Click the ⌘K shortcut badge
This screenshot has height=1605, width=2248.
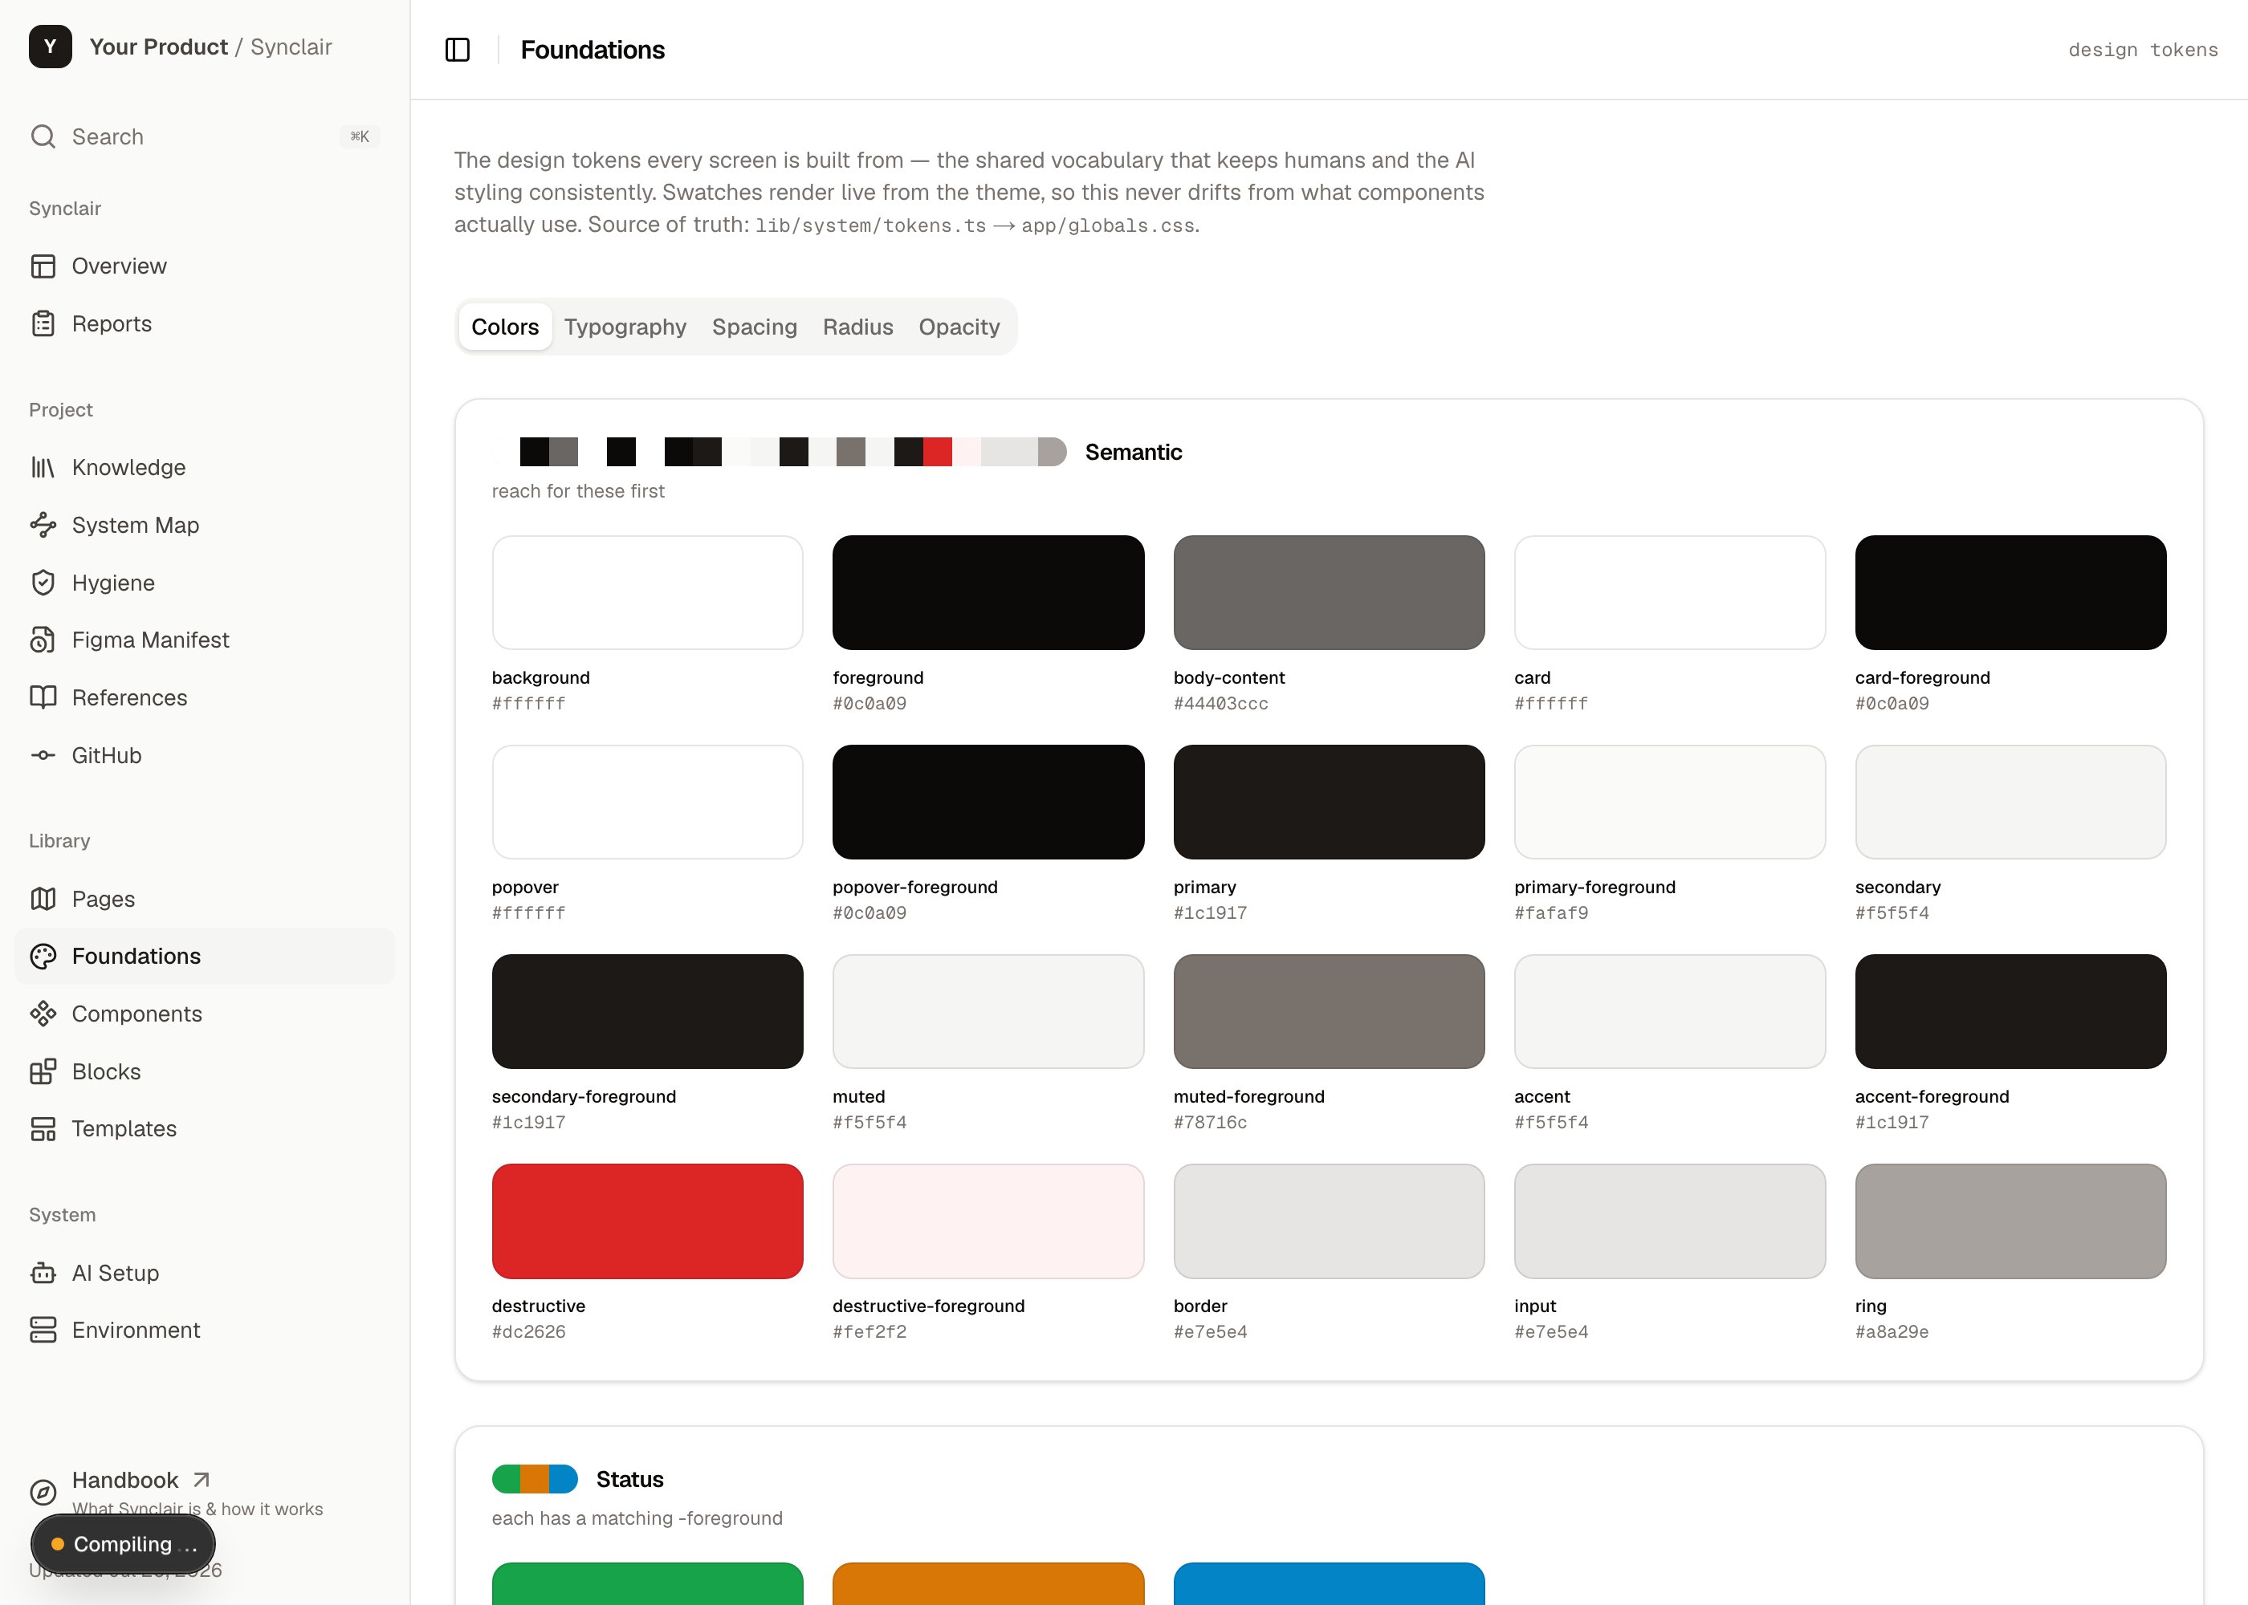click(x=360, y=136)
